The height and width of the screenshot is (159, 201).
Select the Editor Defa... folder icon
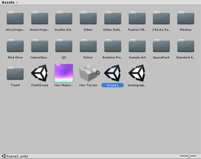tap(113, 18)
